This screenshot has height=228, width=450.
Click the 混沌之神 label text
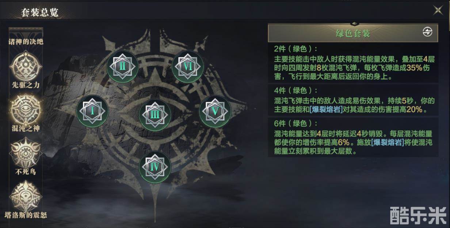26,129
